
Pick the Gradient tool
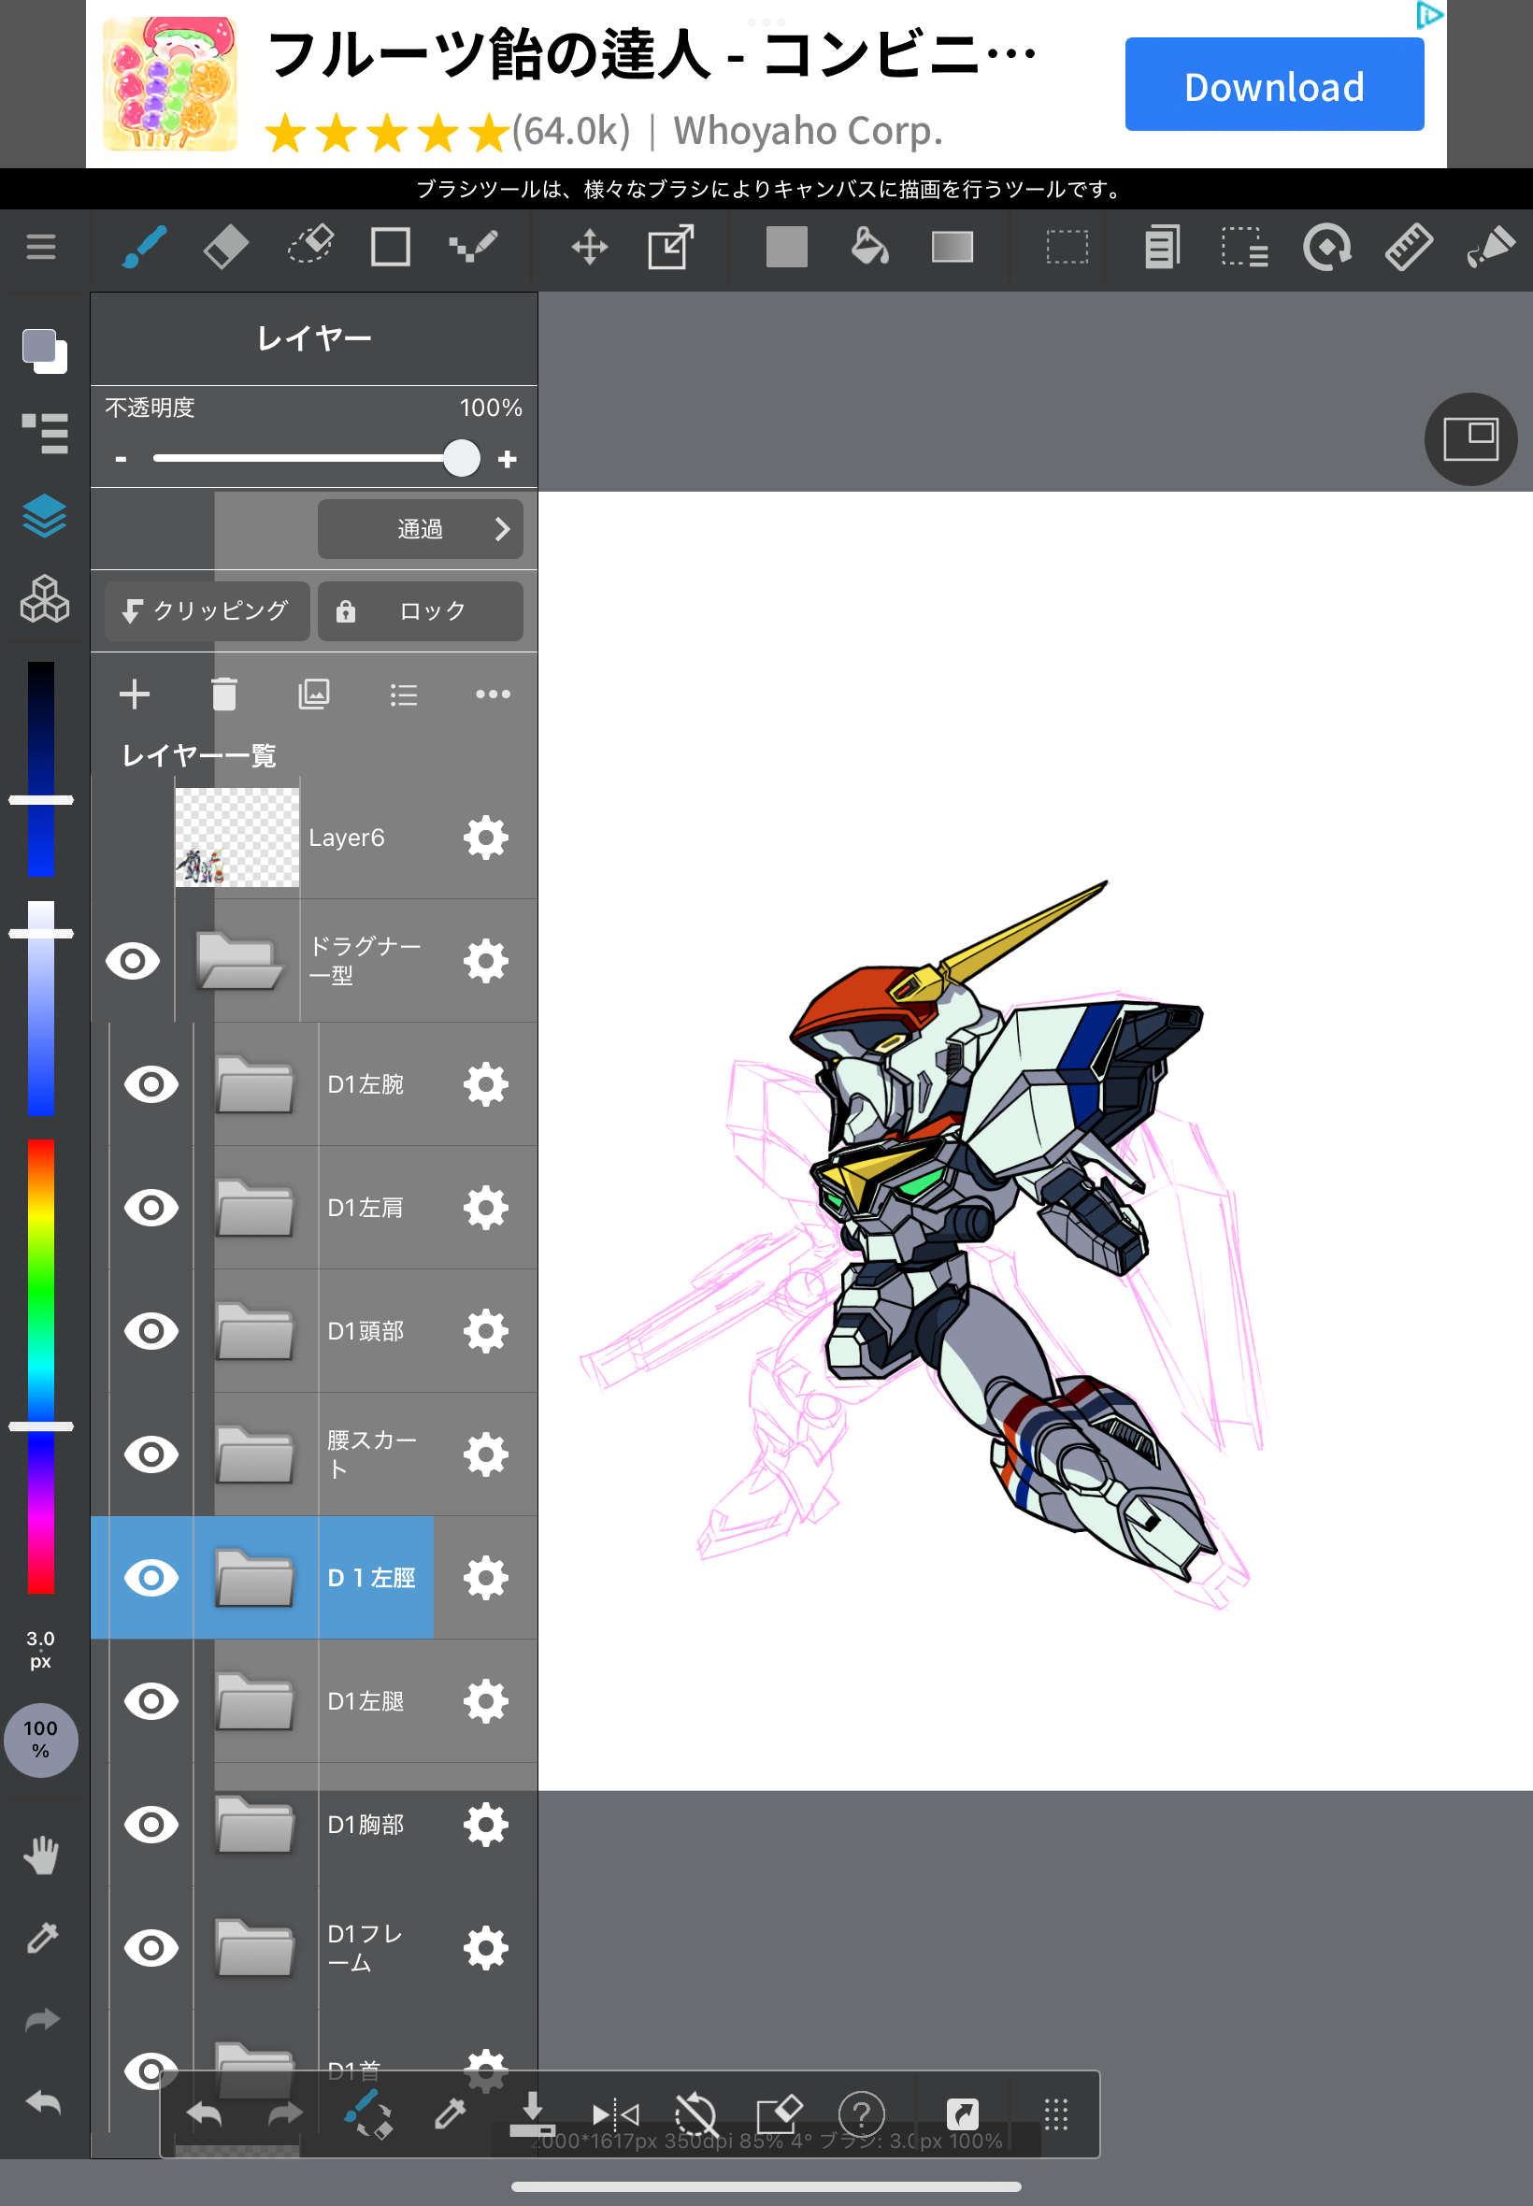pyautogui.click(x=952, y=248)
